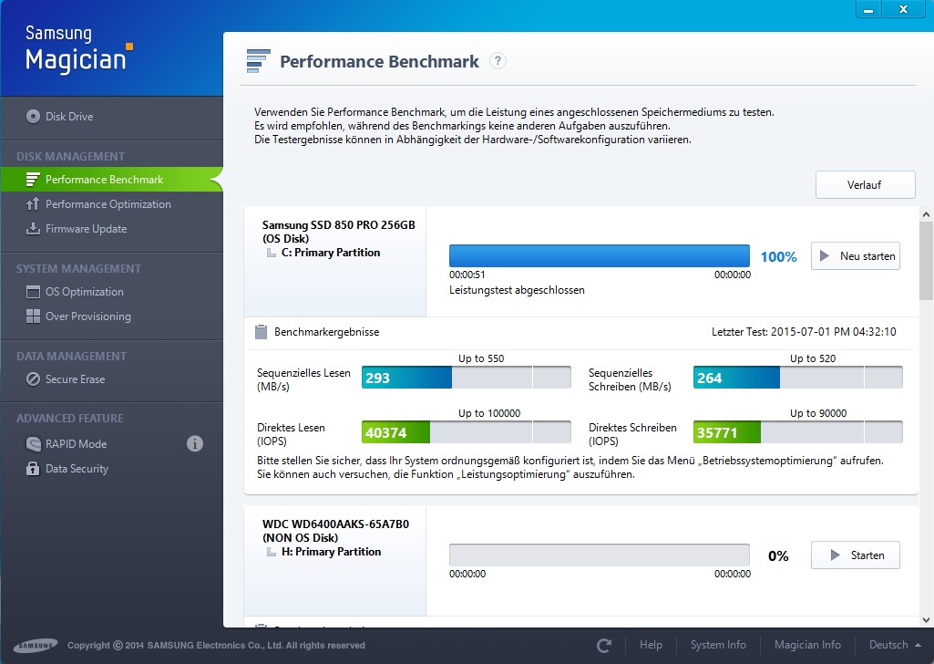Click the Direktes Schreiben 35771 result bar
934x664 pixels.
click(x=797, y=432)
